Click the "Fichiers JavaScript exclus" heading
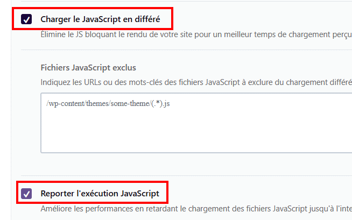This screenshot has height=220, width=352. pyautogui.click(x=88, y=68)
